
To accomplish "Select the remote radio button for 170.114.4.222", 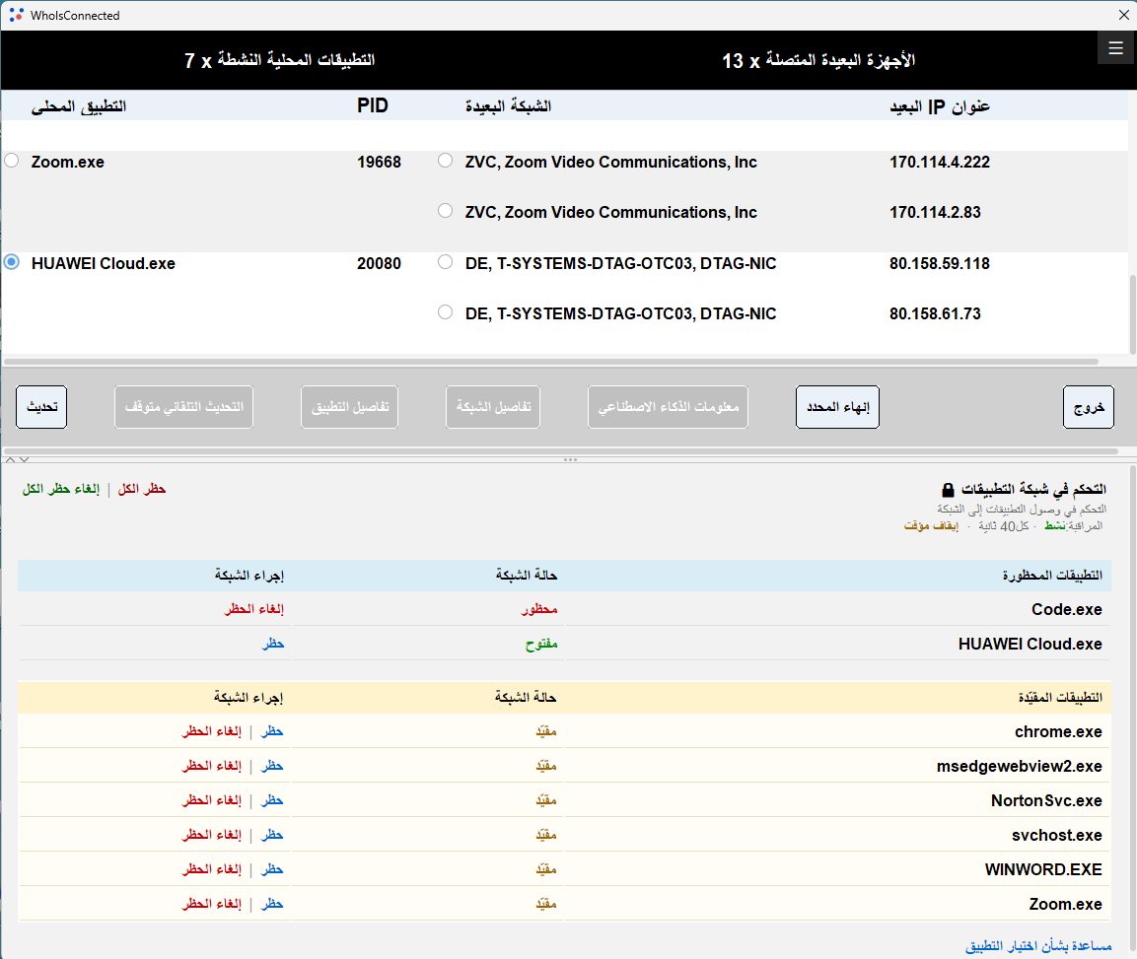I will 445,161.
